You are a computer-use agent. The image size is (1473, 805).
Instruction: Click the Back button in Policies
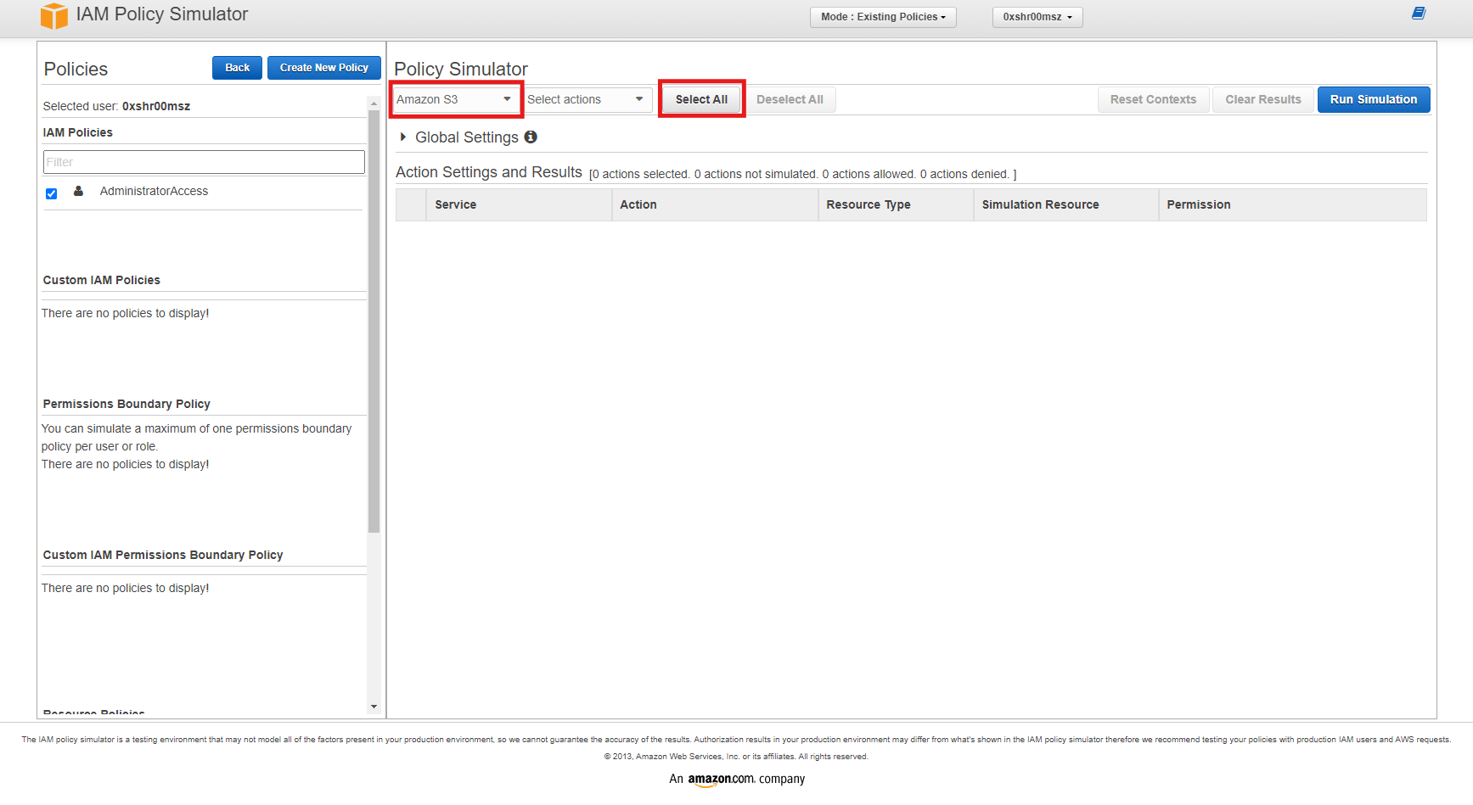point(237,68)
